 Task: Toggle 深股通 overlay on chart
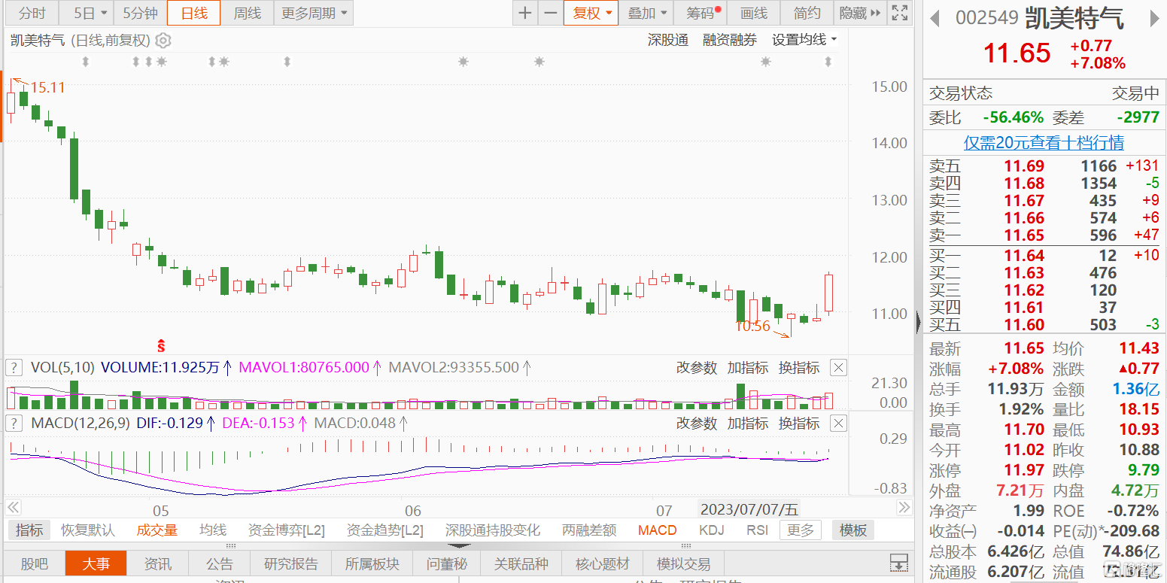click(668, 41)
